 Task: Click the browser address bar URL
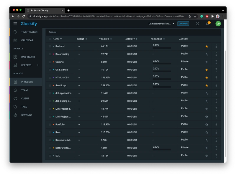coord(109,16)
